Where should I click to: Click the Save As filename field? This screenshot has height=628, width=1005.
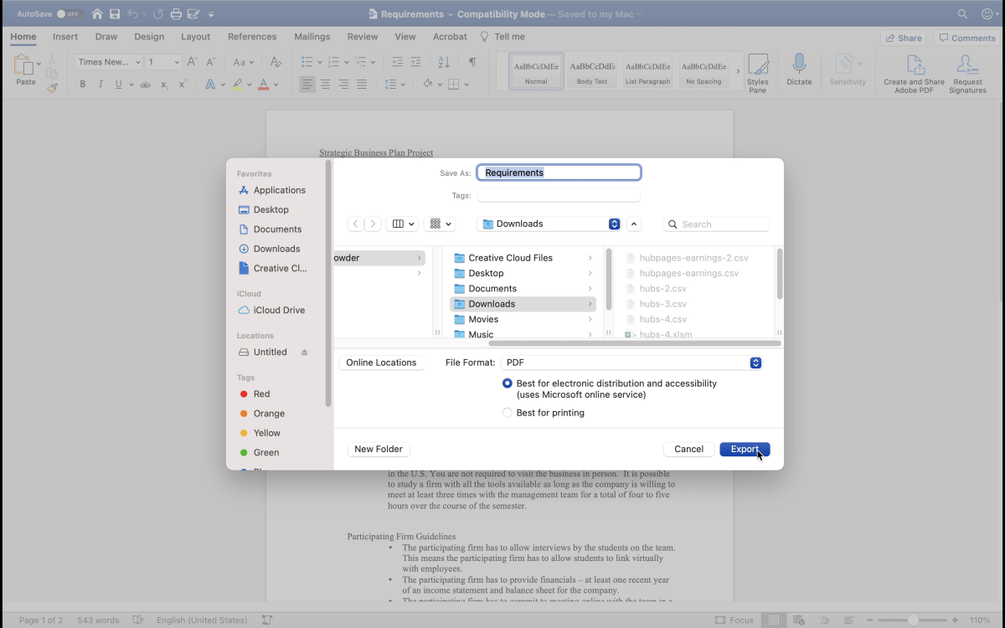[x=559, y=172]
